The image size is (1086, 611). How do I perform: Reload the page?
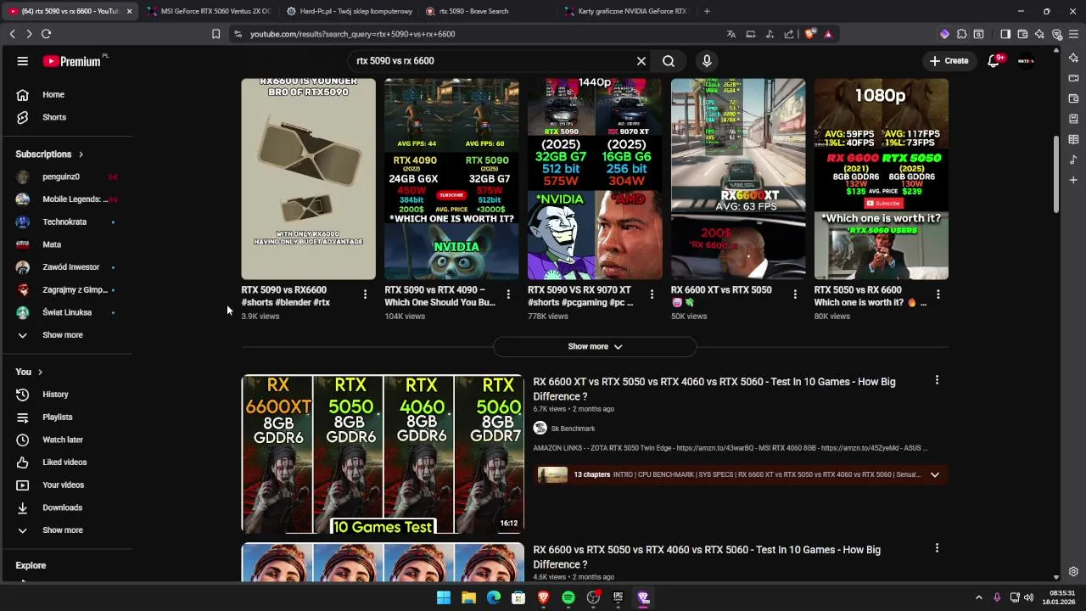pyautogui.click(x=46, y=34)
